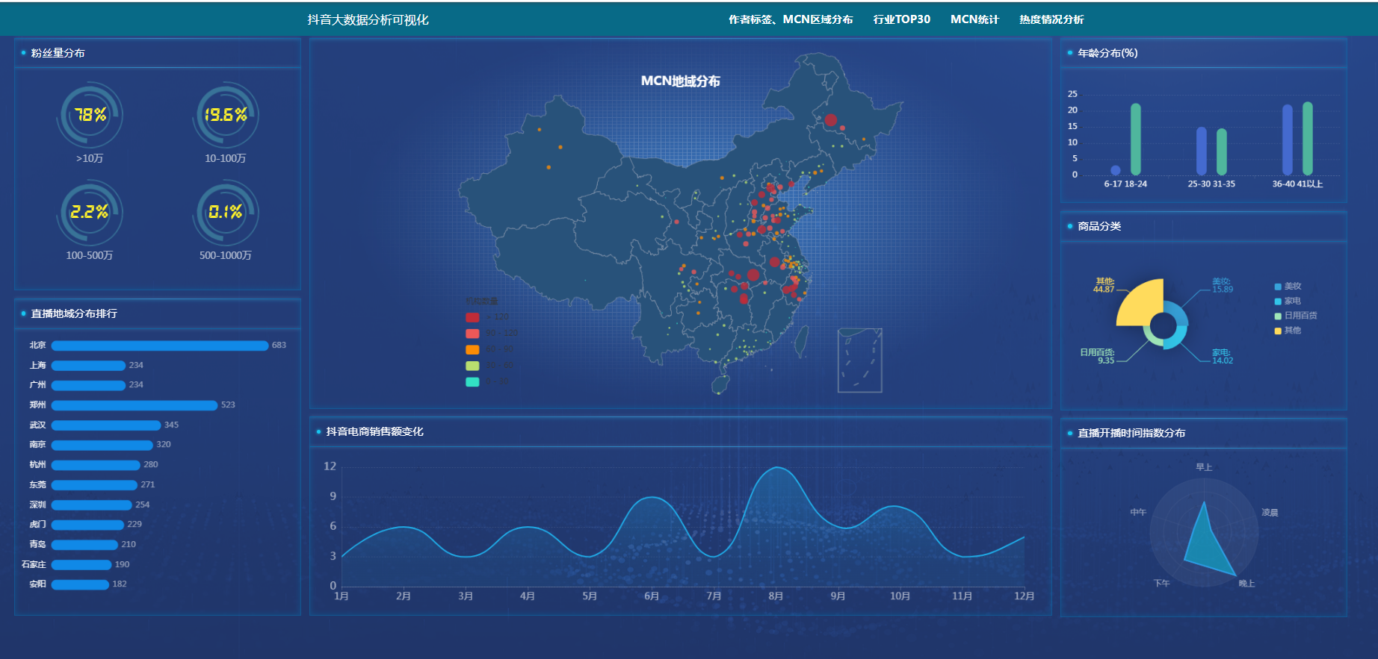The width and height of the screenshot is (1378, 659).
Task: Click the 直播地域分布排行 panel header
Action: click(x=73, y=313)
